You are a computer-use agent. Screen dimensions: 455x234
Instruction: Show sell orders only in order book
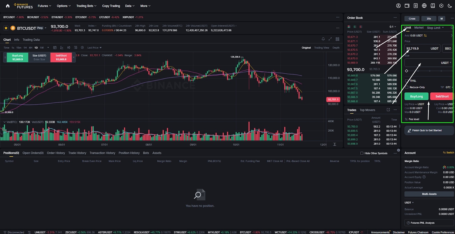click(x=361, y=27)
